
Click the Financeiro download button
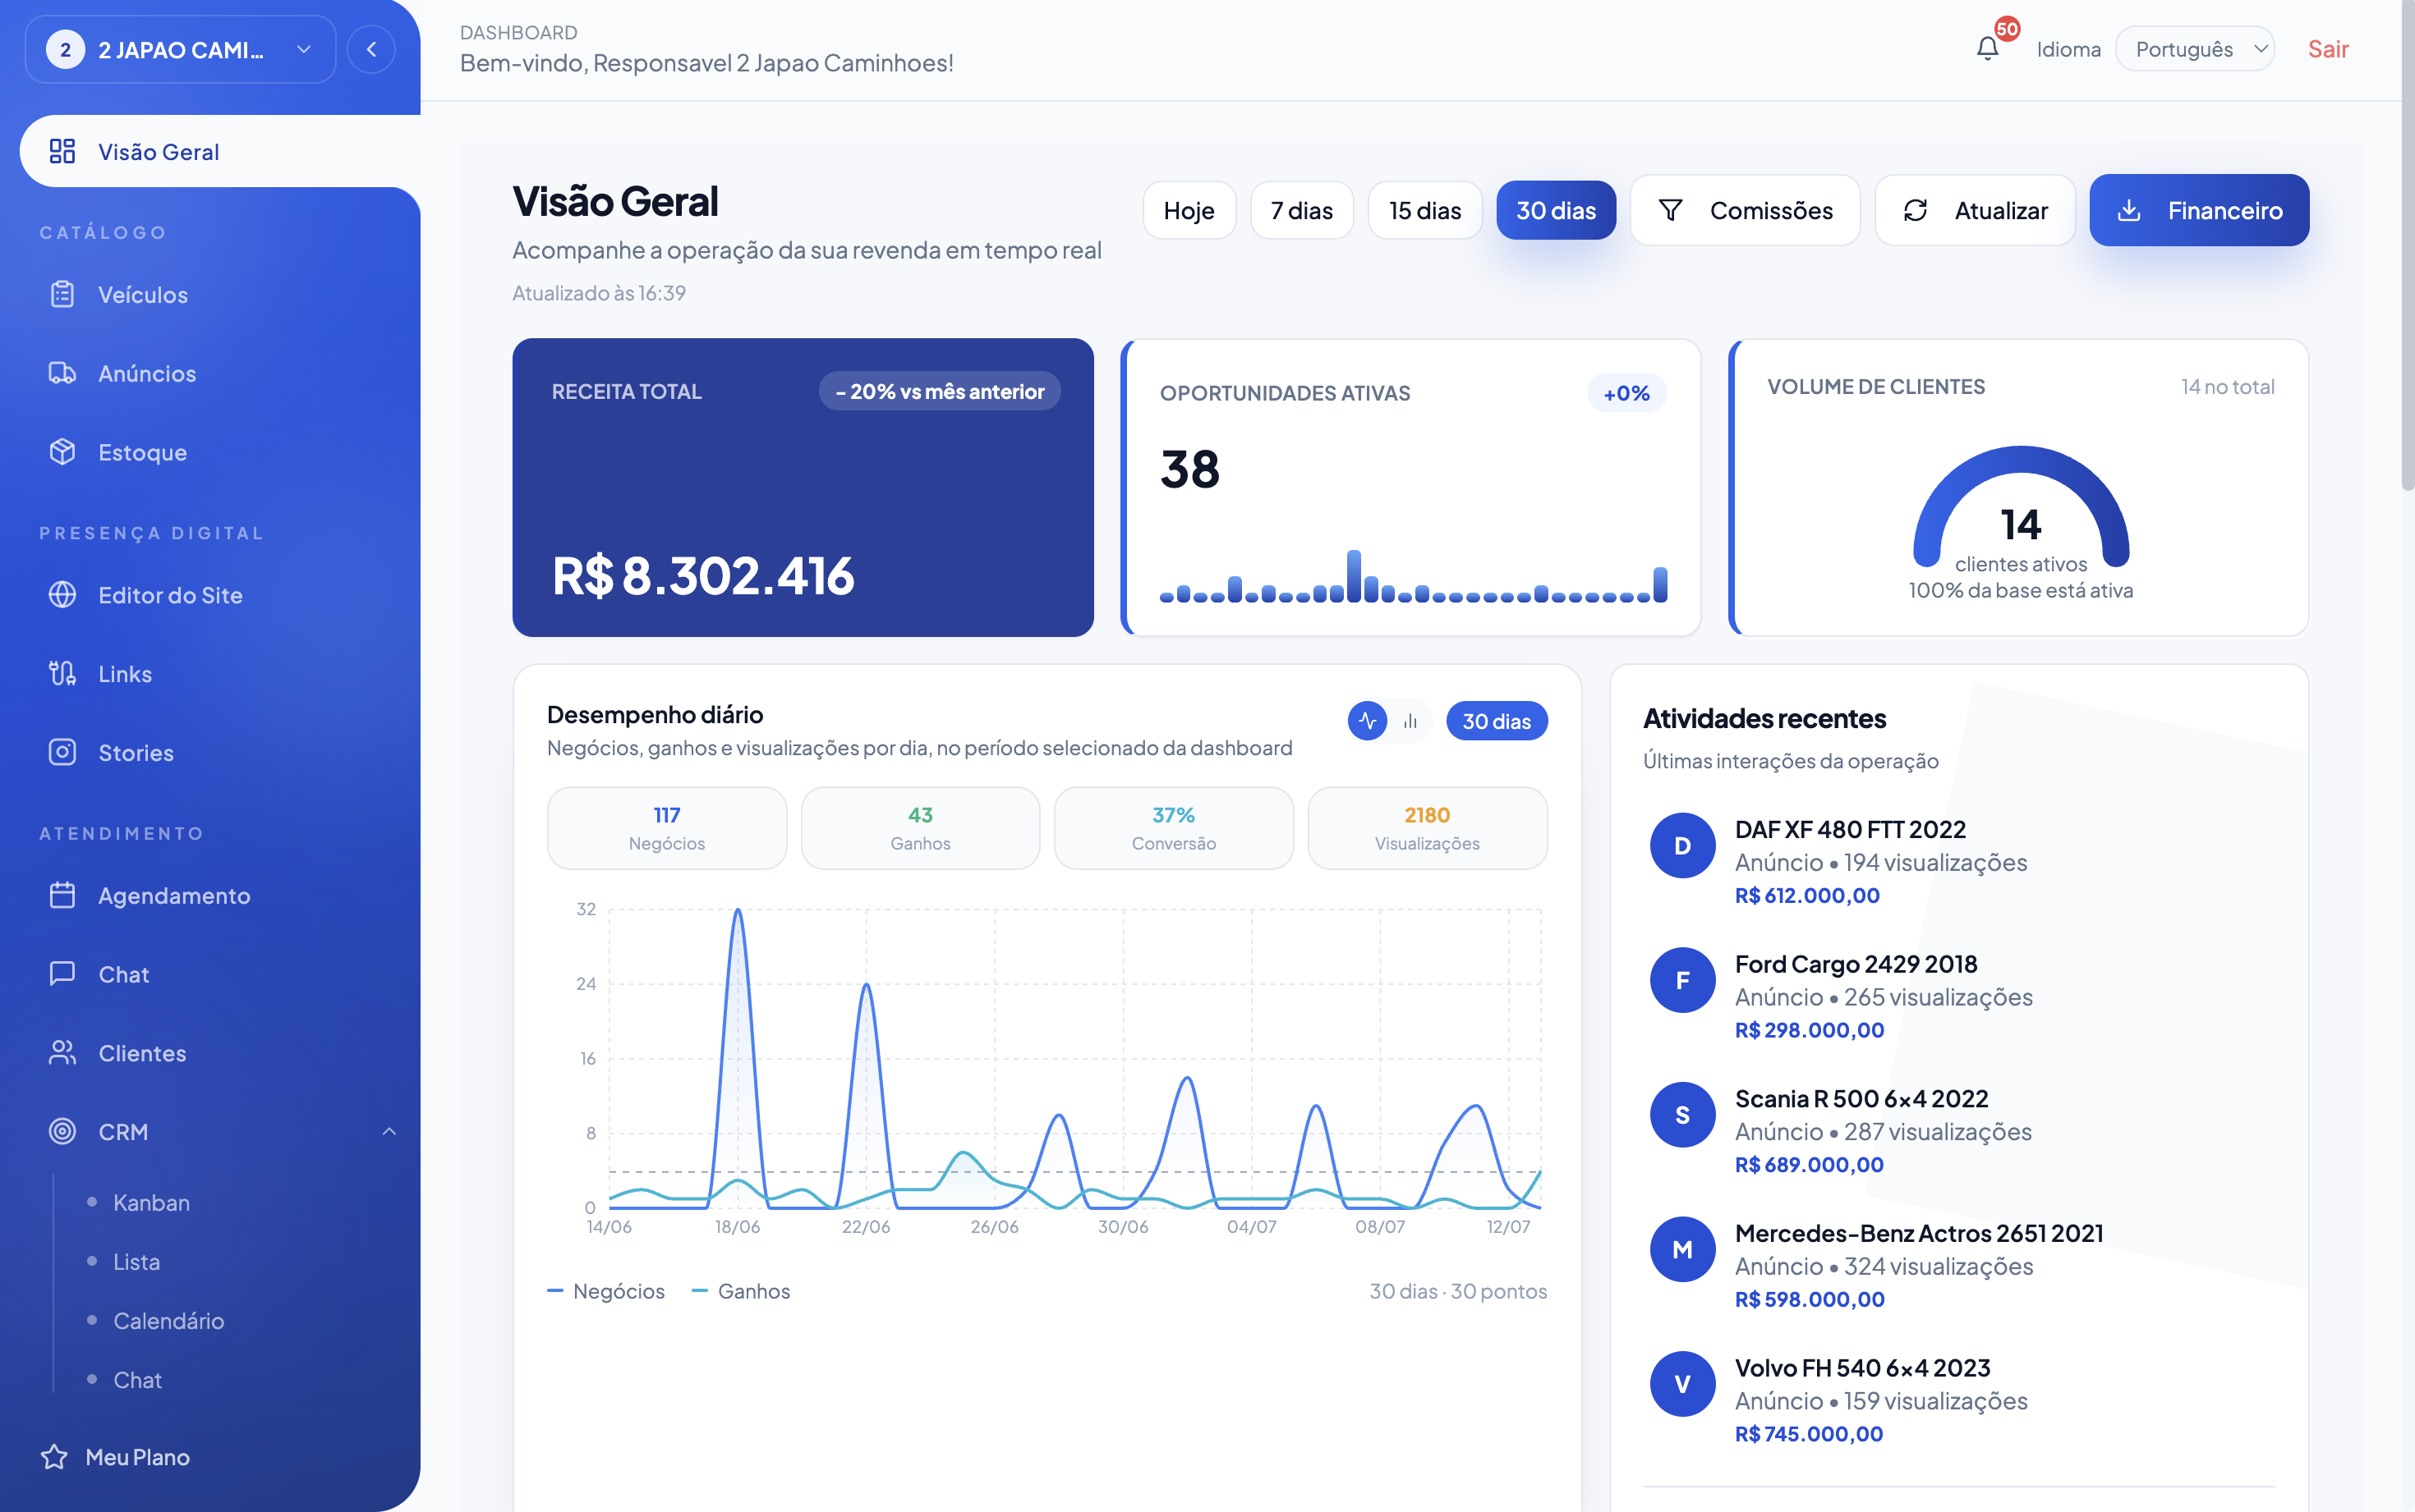coord(2199,210)
